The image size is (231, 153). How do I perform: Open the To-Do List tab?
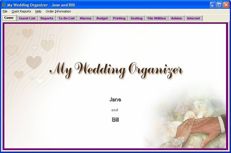click(x=67, y=18)
